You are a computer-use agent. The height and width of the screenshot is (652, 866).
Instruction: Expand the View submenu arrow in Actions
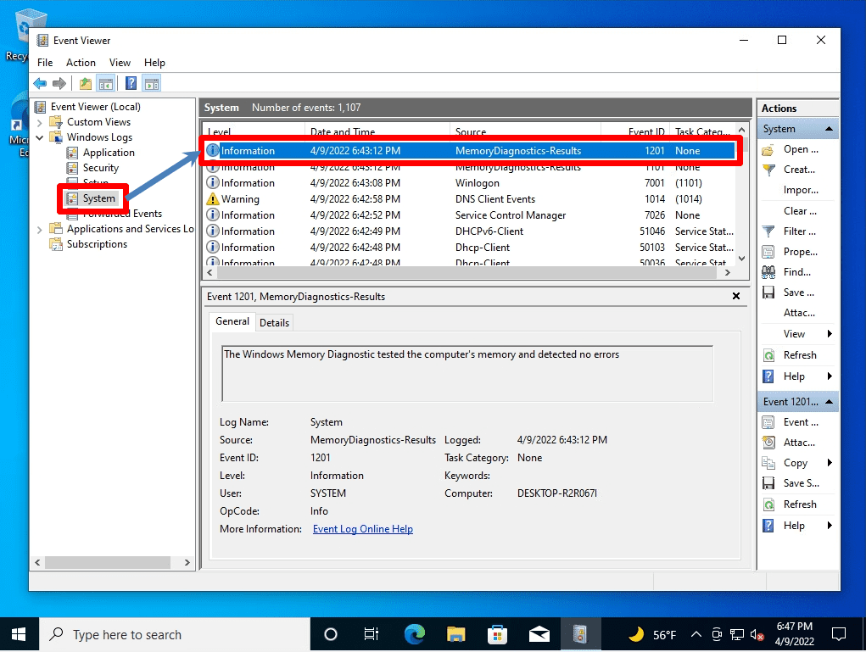click(x=830, y=333)
